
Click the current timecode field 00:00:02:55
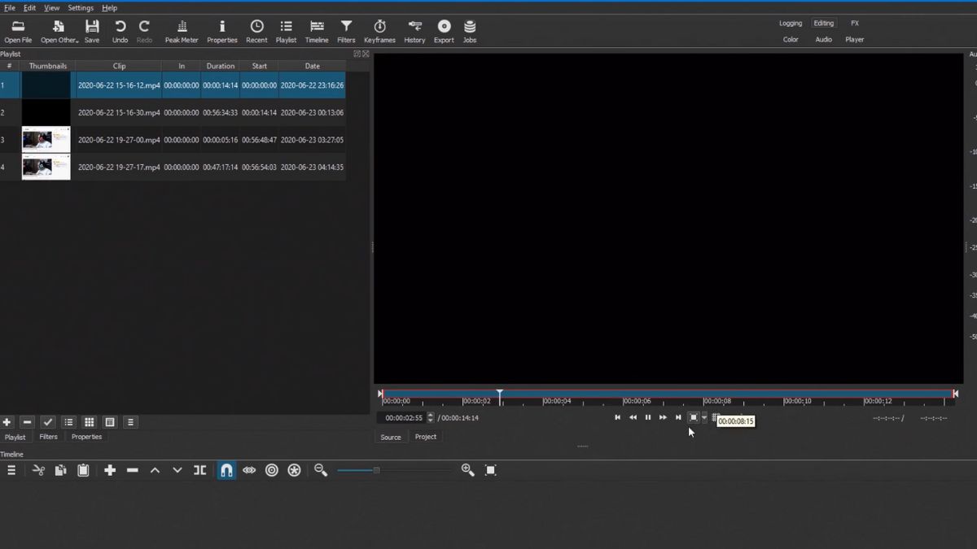[x=404, y=418]
